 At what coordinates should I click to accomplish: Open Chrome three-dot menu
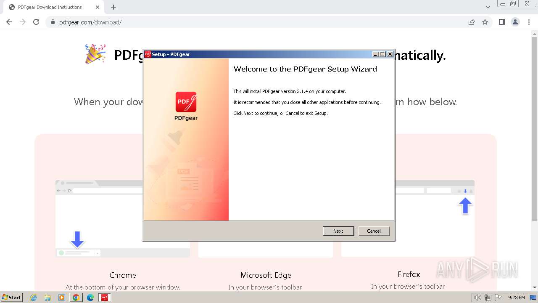[x=529, y=22]
